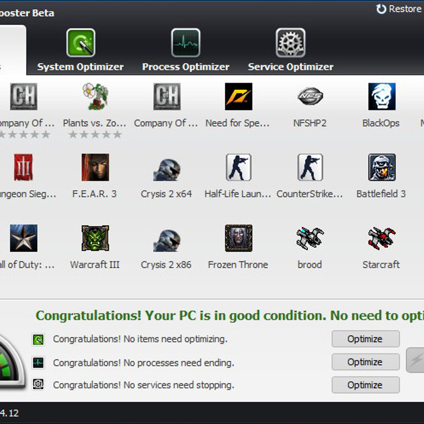The height and width of the screenshot is (424, 424).
Task: Select the Company Of Heroes icon next to Need for Speed
Action: pyautogui.click(x=167, y=96)
